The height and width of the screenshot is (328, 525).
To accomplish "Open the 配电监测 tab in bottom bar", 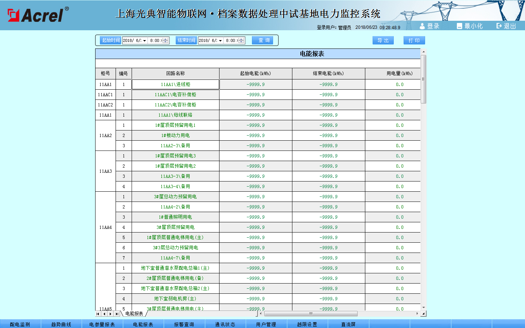I will coord(20,324).
